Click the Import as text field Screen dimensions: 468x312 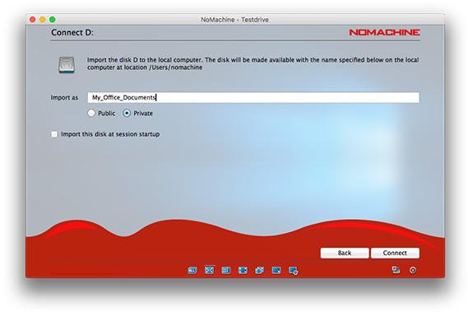(x=253, y=97)
